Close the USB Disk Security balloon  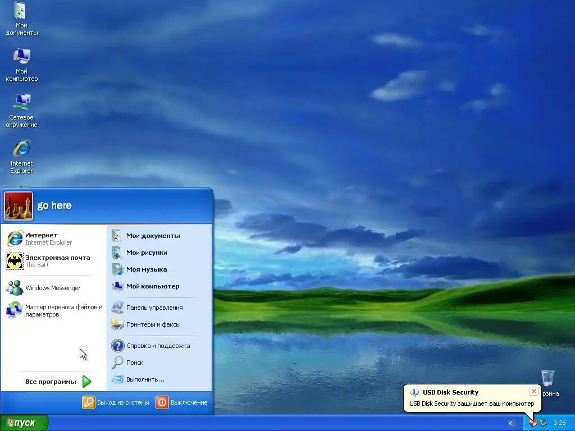click(534, 391)
